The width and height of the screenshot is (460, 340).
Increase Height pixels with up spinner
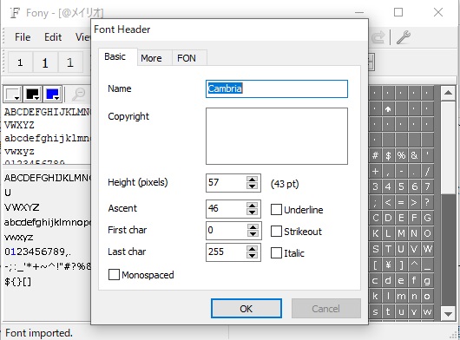(x=253, y=180)
